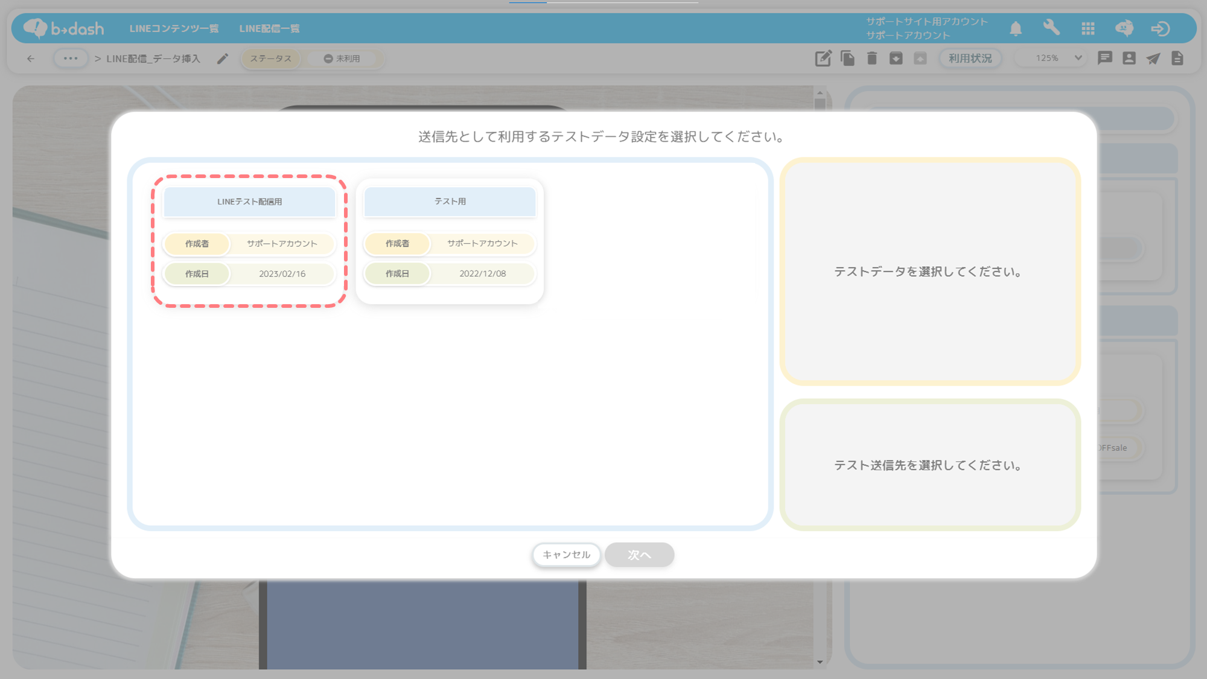This screenshot has width=1207, height=679.
Task: Click the pencil rename icon
Action: tap(223, 59)
